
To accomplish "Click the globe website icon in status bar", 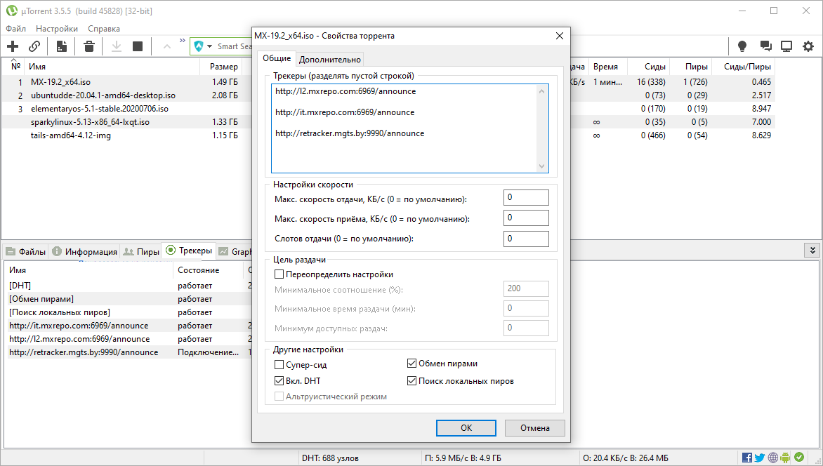I will [772, 458].
